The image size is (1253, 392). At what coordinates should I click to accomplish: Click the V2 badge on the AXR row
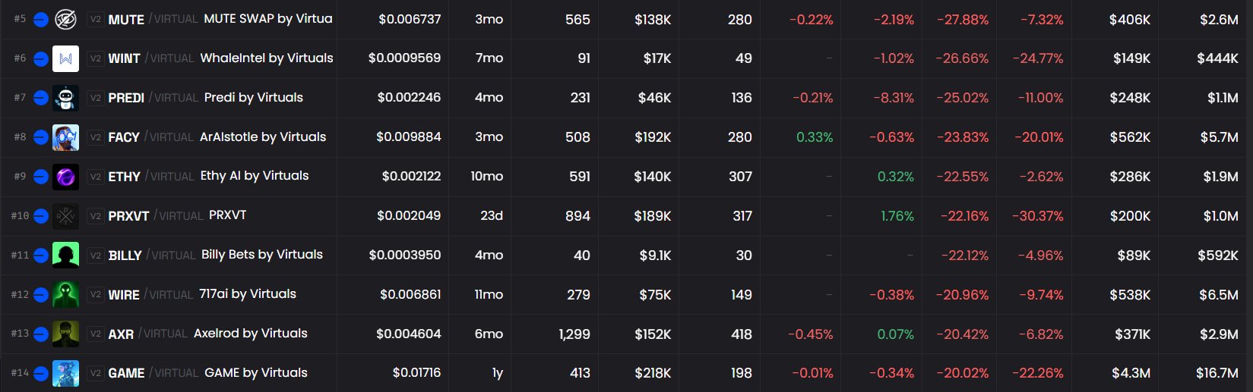[x=96, y=334]
